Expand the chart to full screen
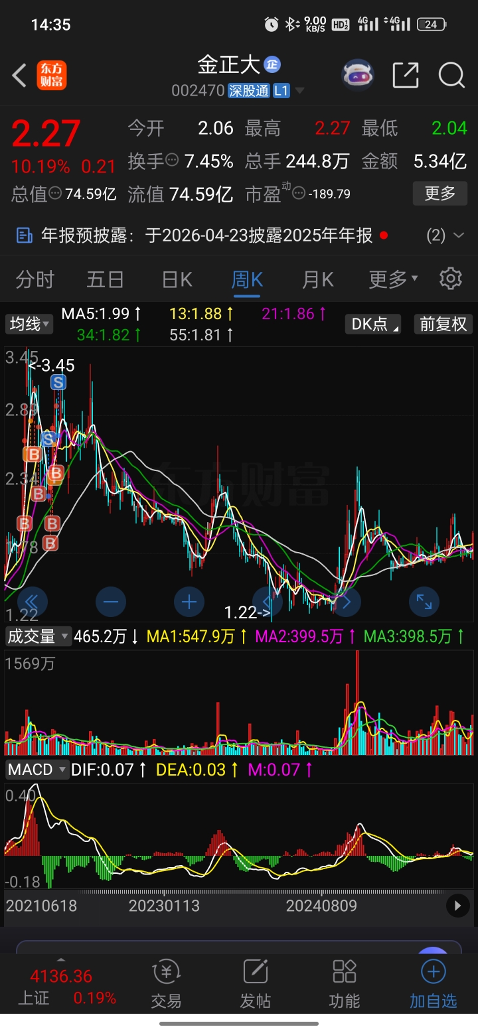 pyautogui.click(x=424, y=602)
